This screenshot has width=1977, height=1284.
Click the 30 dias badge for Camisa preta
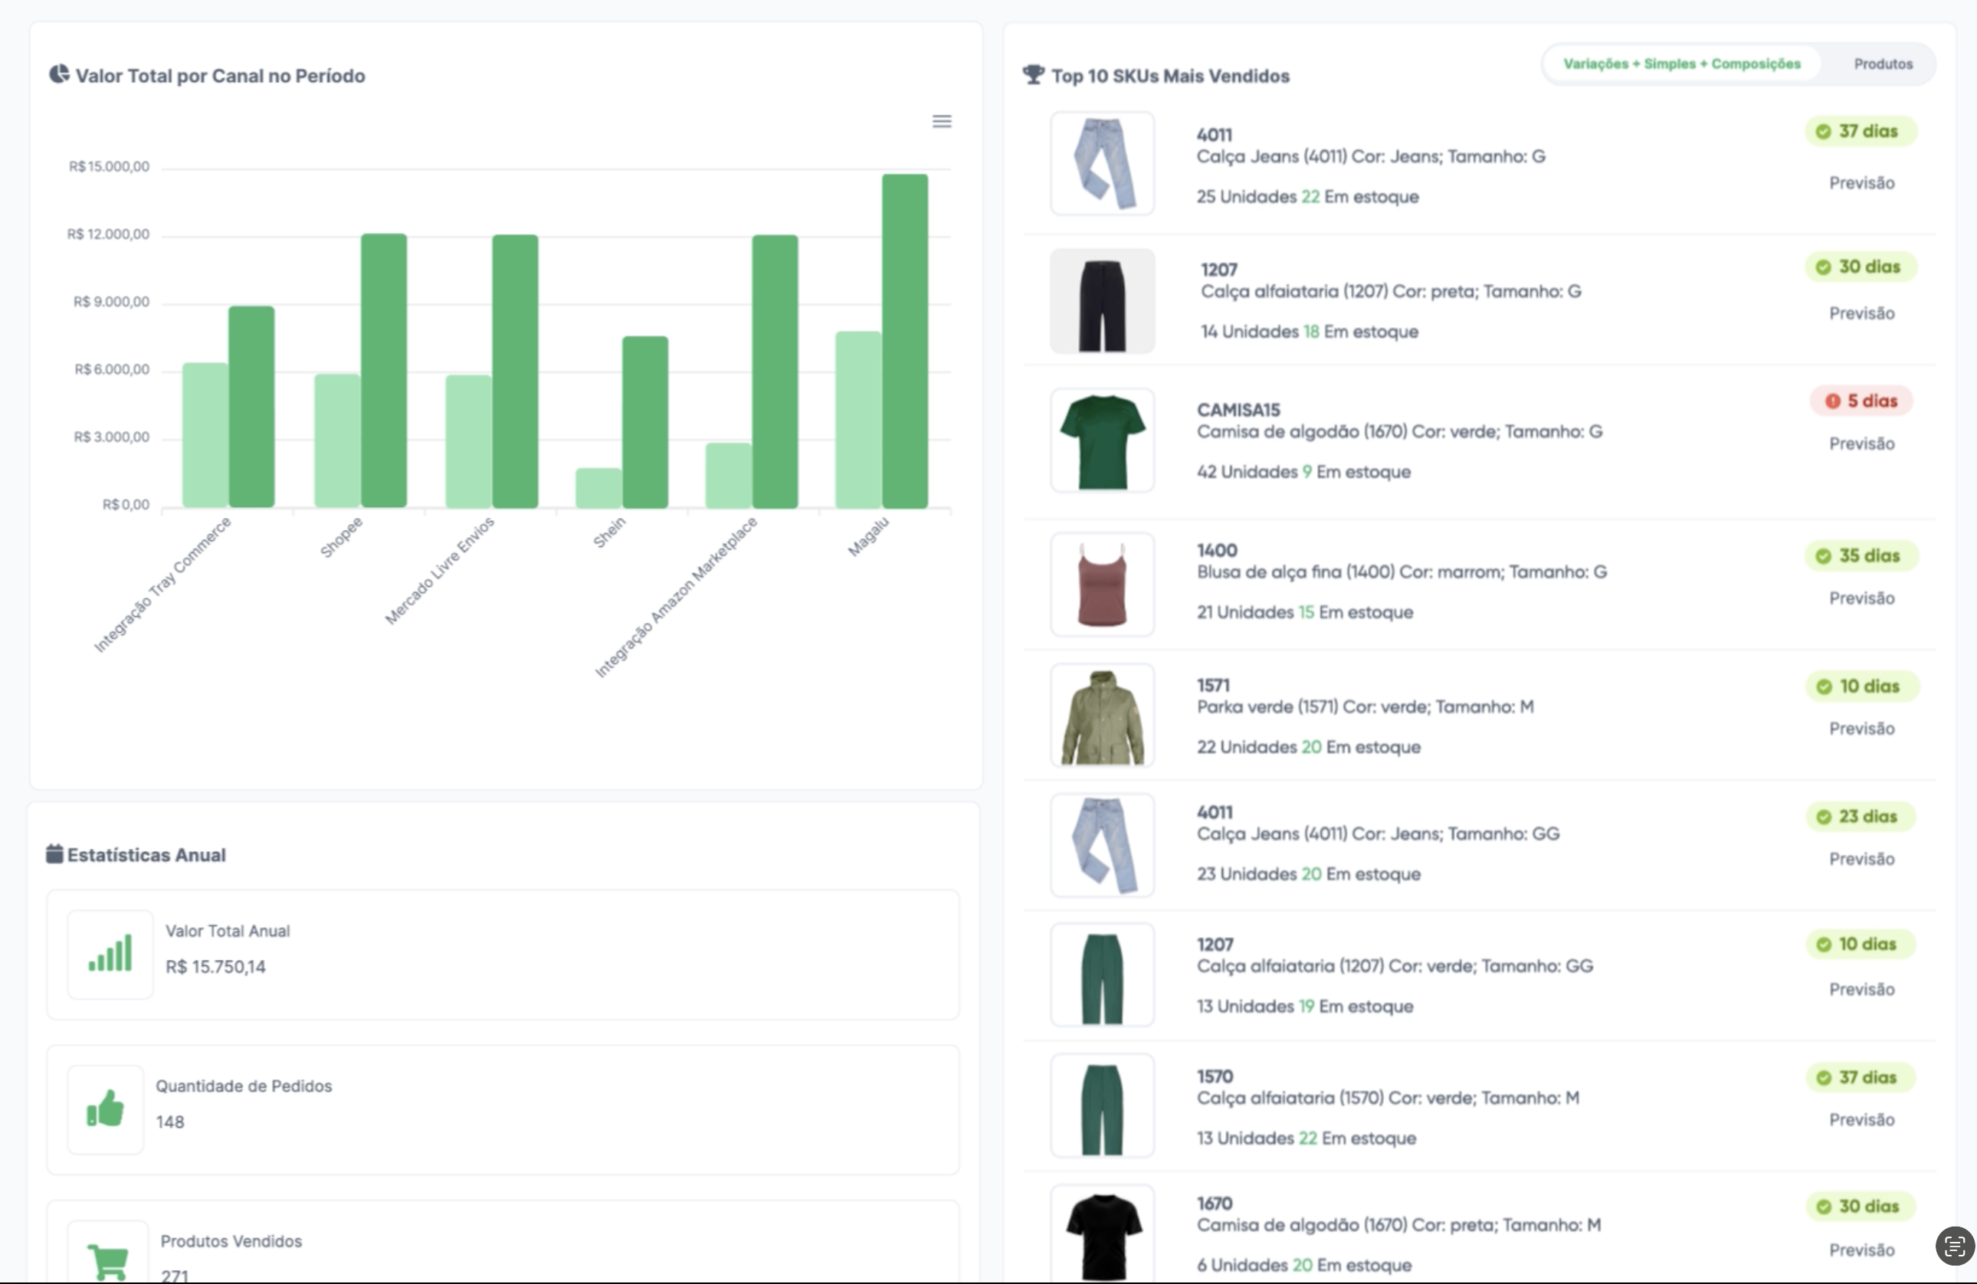click(1860, 1206)
